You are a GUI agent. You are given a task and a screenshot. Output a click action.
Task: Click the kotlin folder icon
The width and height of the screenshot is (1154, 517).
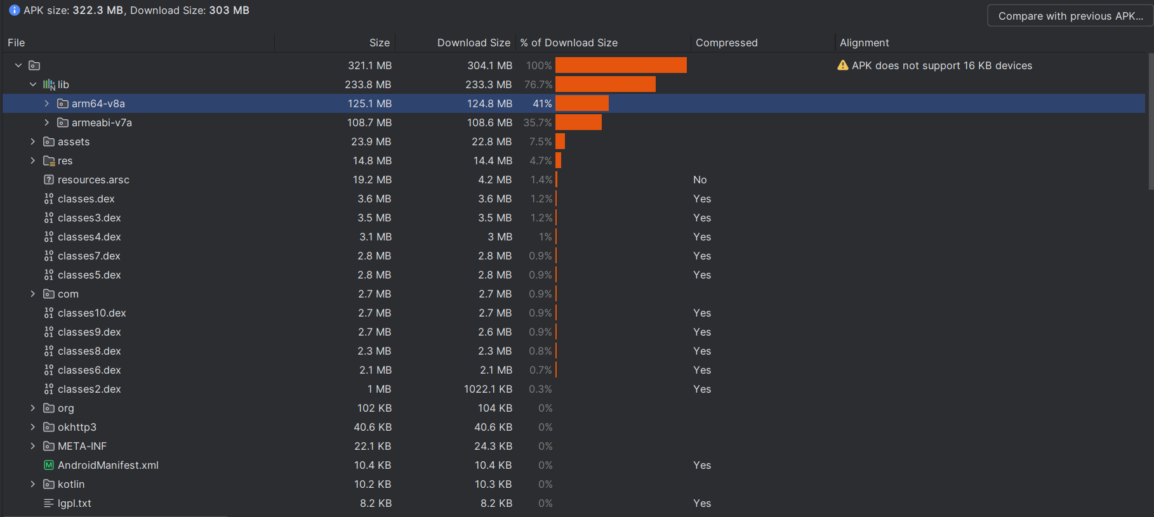pyautogui.click(x=49, y=484)
